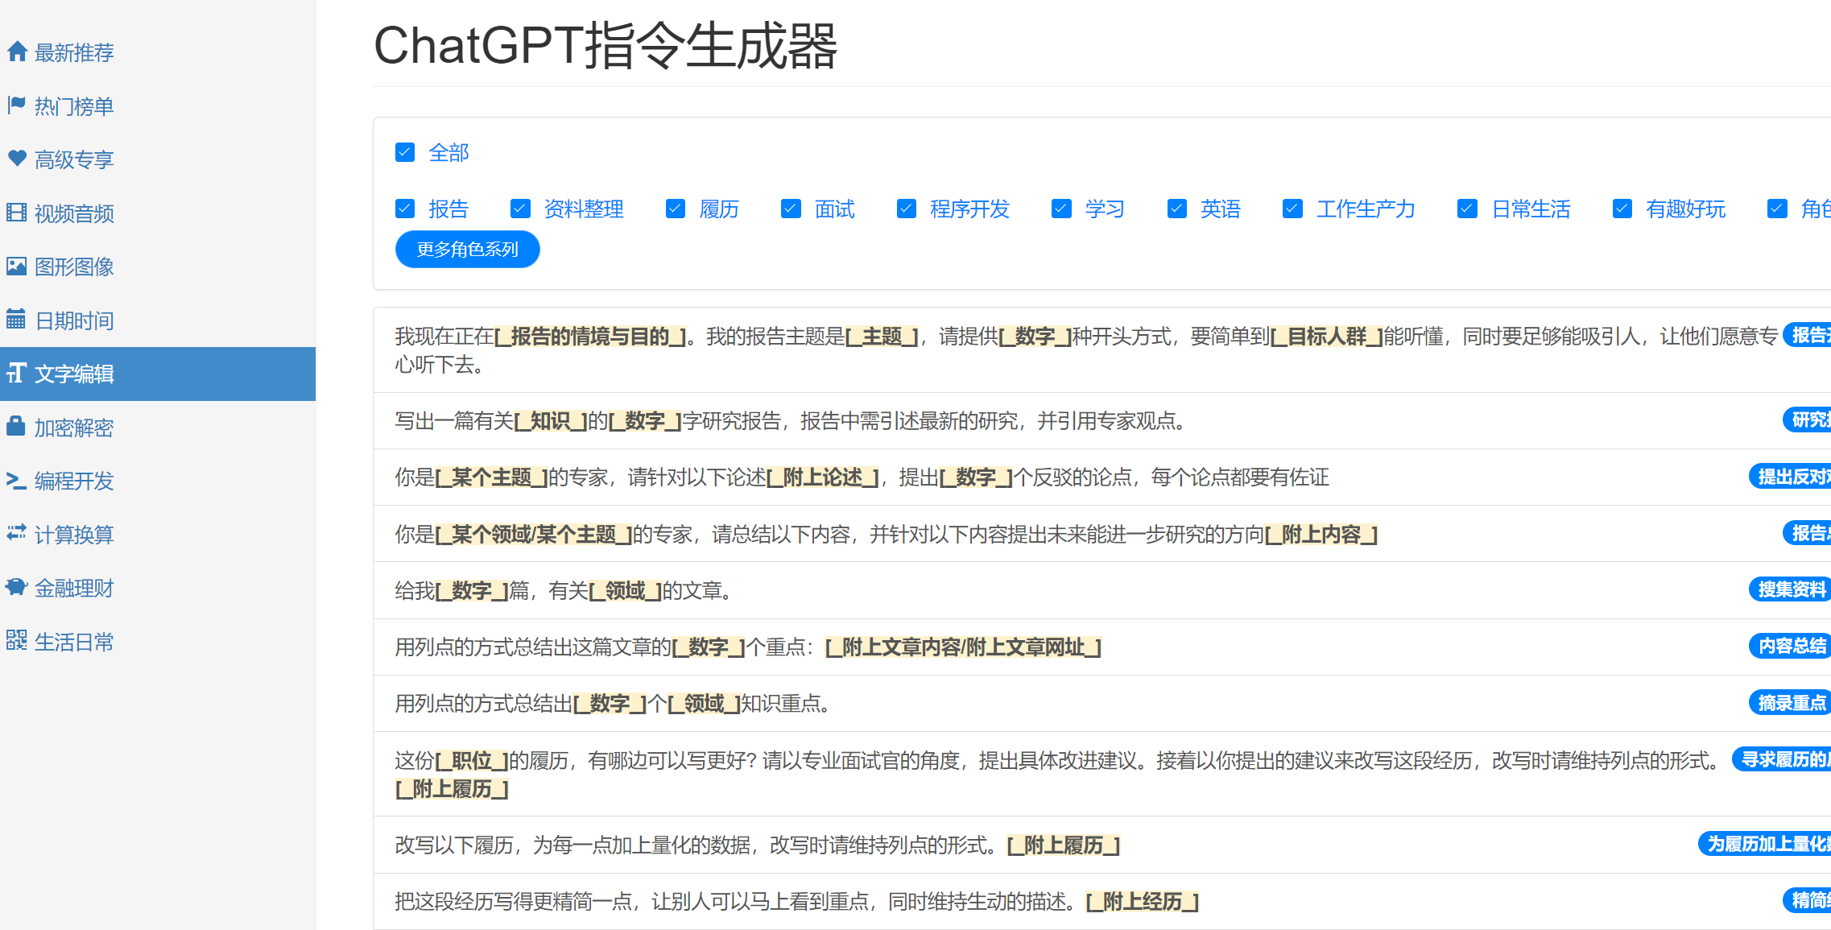Select the 计算换算 conversion icon
1831x930 pixels.
[17, 534]
